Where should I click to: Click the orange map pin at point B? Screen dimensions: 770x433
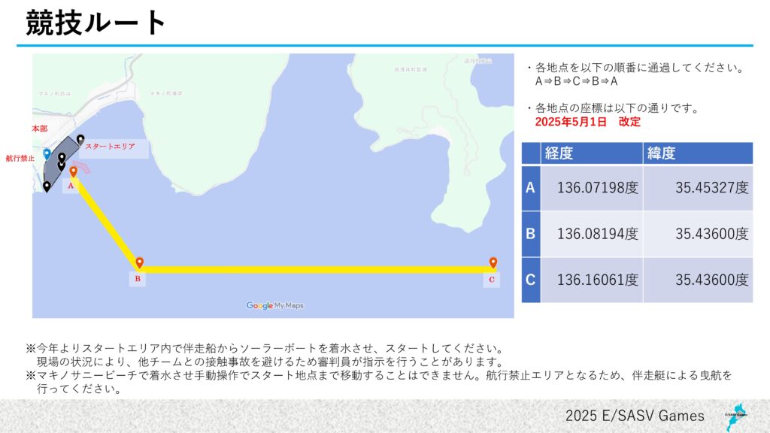(139, 263)
